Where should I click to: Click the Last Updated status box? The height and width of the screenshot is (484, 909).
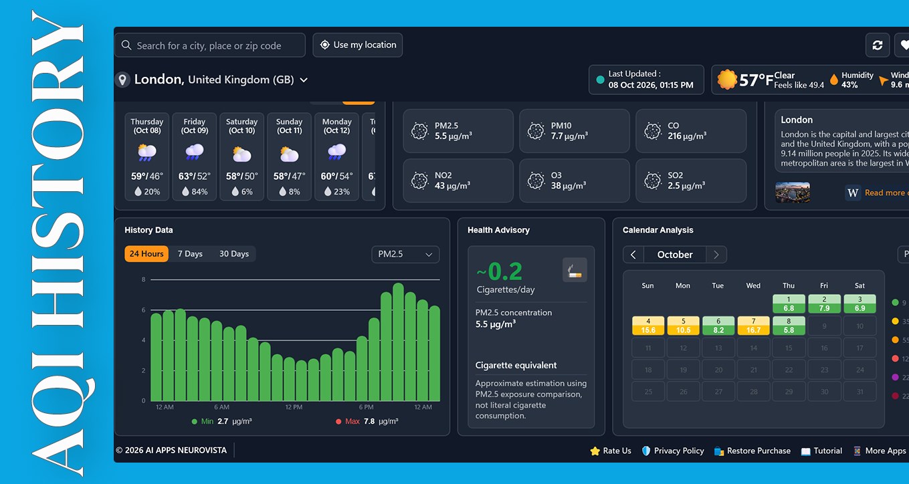[646, 80]
